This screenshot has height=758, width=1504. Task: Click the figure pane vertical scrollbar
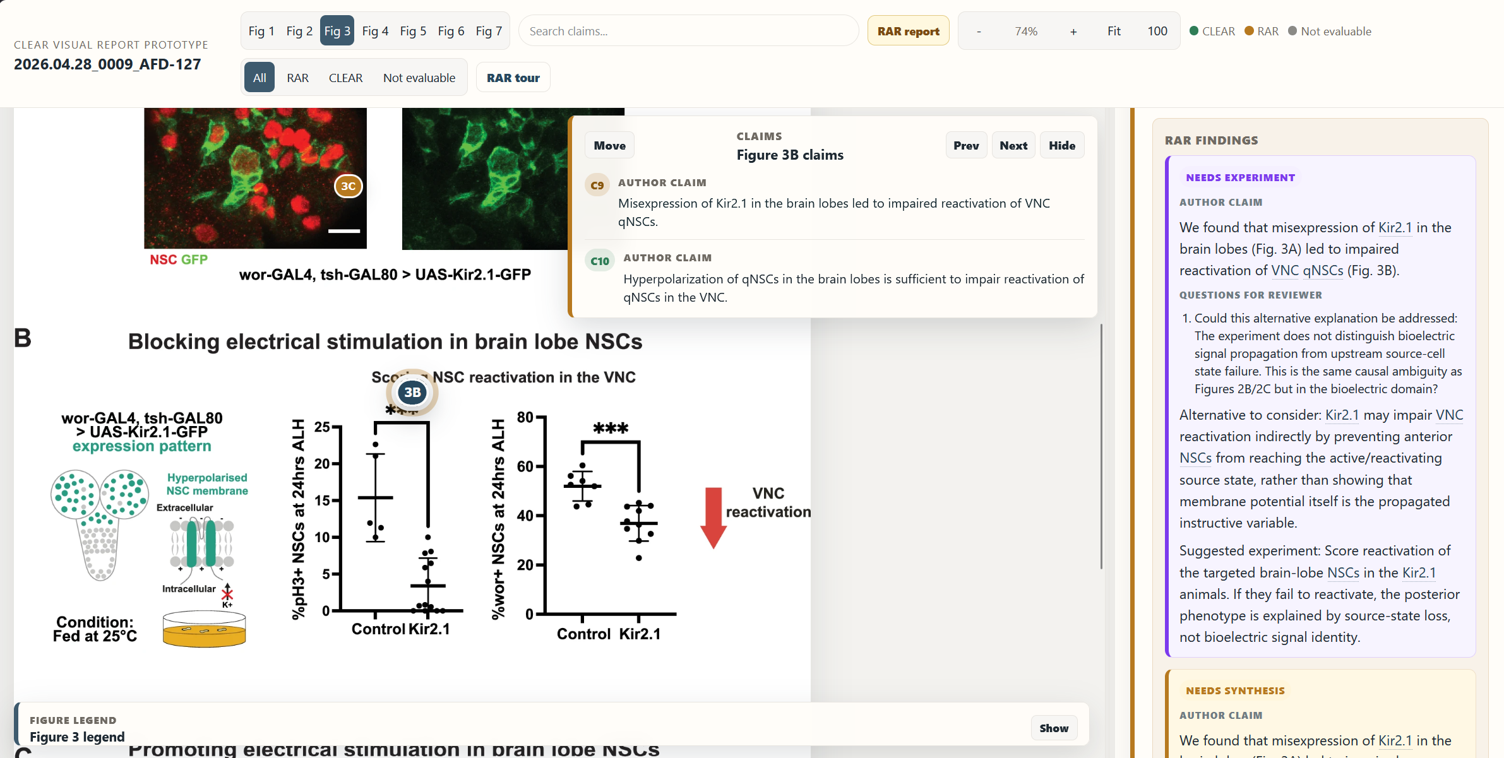click(1101, 446)
